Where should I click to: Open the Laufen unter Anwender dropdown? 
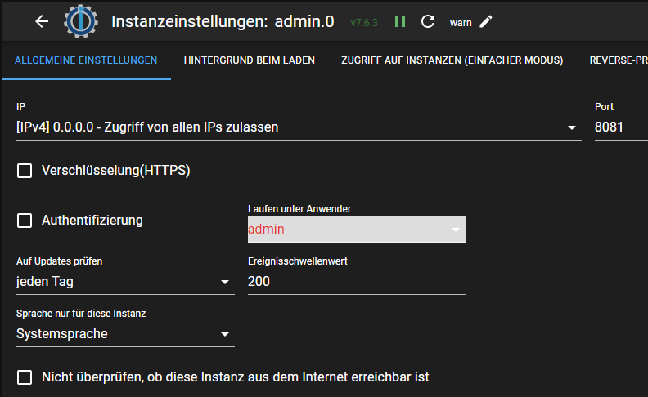(356, 230)
